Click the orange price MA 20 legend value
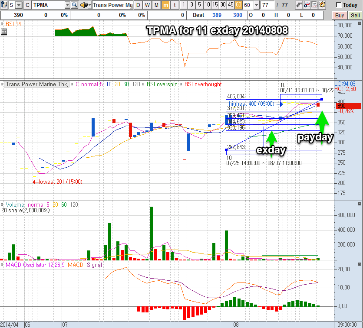Viewport: 363px width, 328px height. (117, 84)
